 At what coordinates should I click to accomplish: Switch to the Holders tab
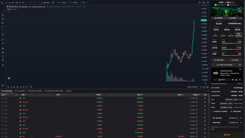(35, 91)
